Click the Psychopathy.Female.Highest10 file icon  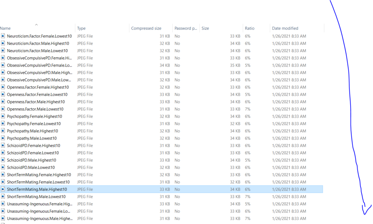pyautogui.click(x=3, y=116)
